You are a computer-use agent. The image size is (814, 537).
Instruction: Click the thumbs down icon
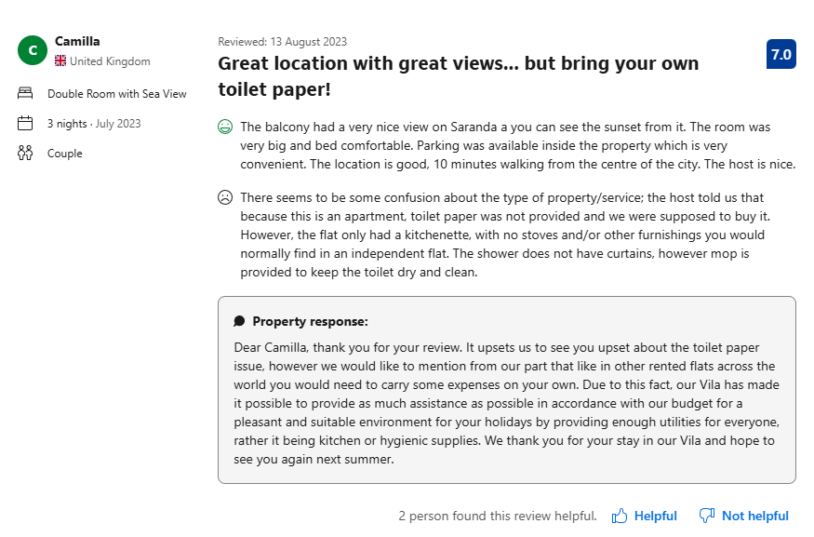point(706,516)
